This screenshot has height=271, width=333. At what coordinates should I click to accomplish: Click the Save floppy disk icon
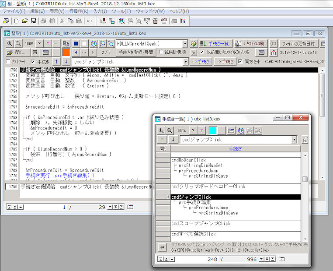[33, 21]
